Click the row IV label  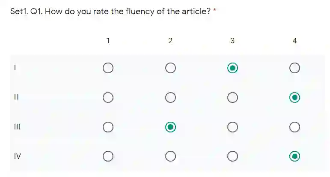coord(18,156)
